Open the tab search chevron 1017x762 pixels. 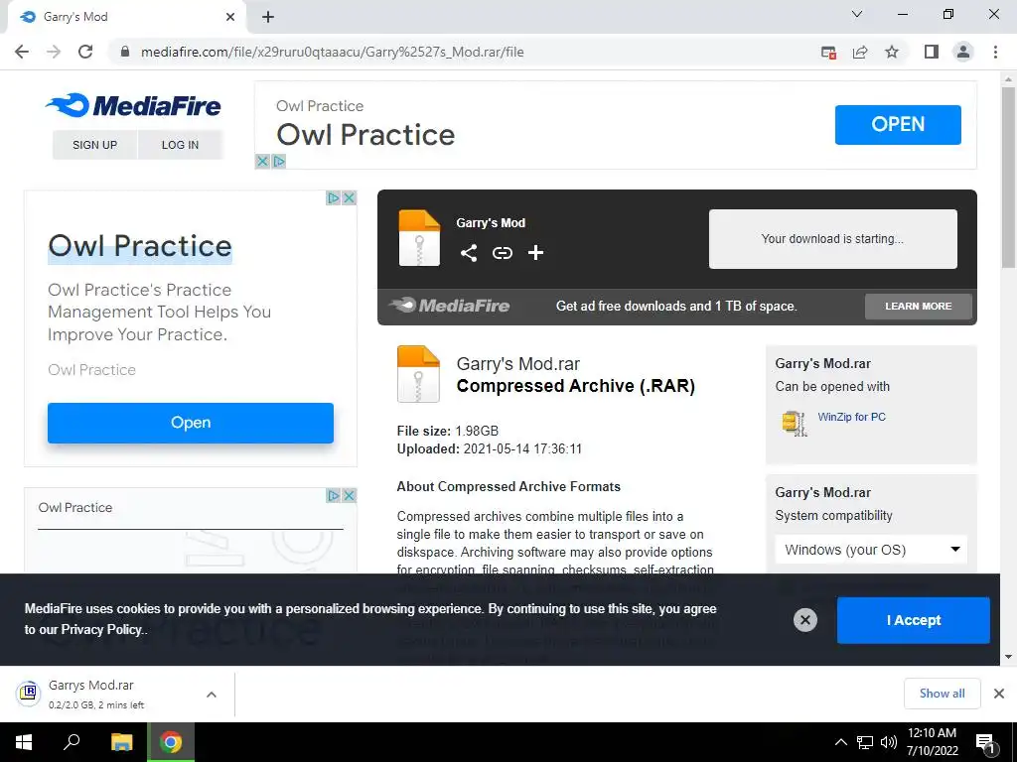click(x=857, y=14)
